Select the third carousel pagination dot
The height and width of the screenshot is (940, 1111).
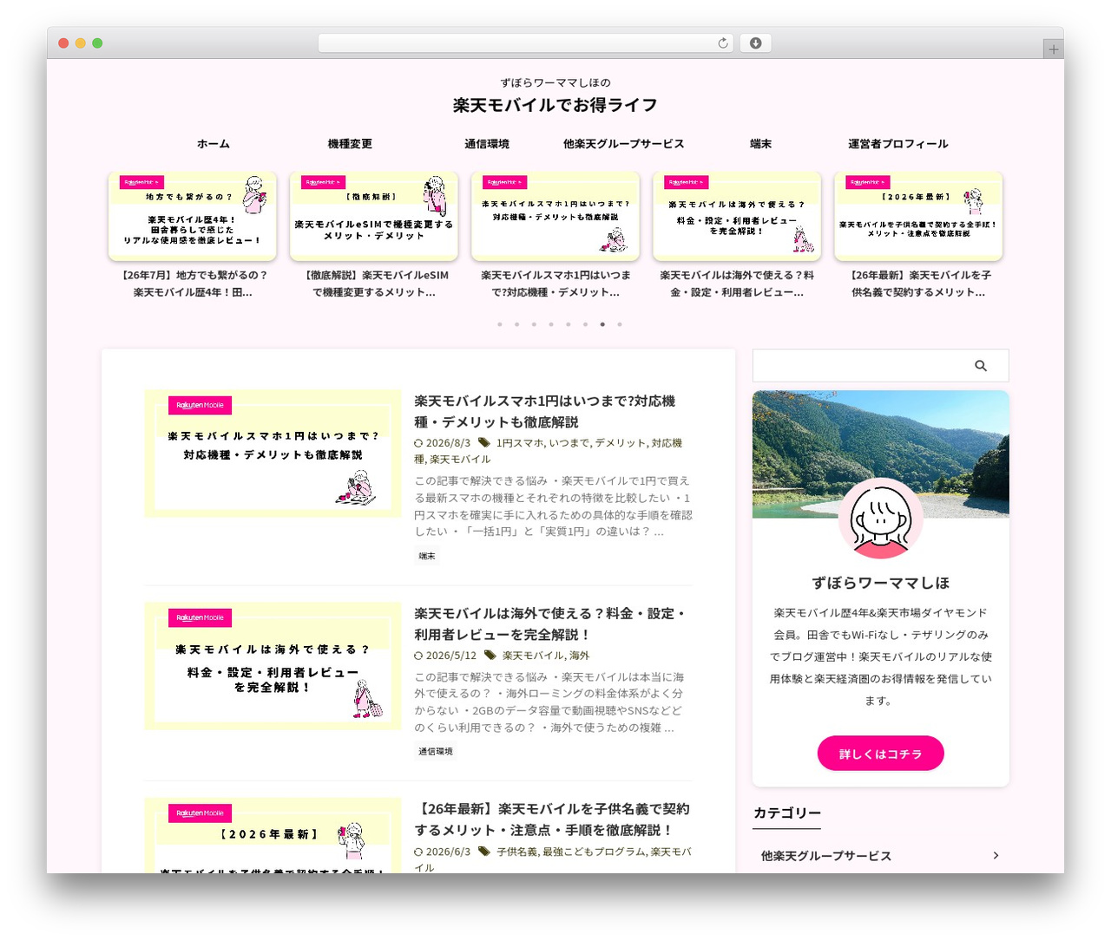point(534,324)
